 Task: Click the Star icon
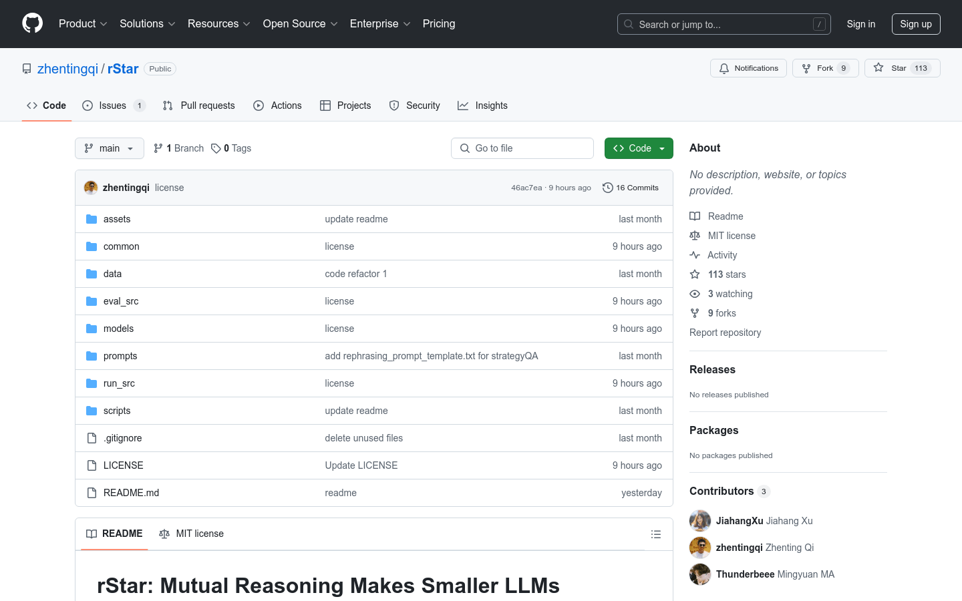pos(878,68)
